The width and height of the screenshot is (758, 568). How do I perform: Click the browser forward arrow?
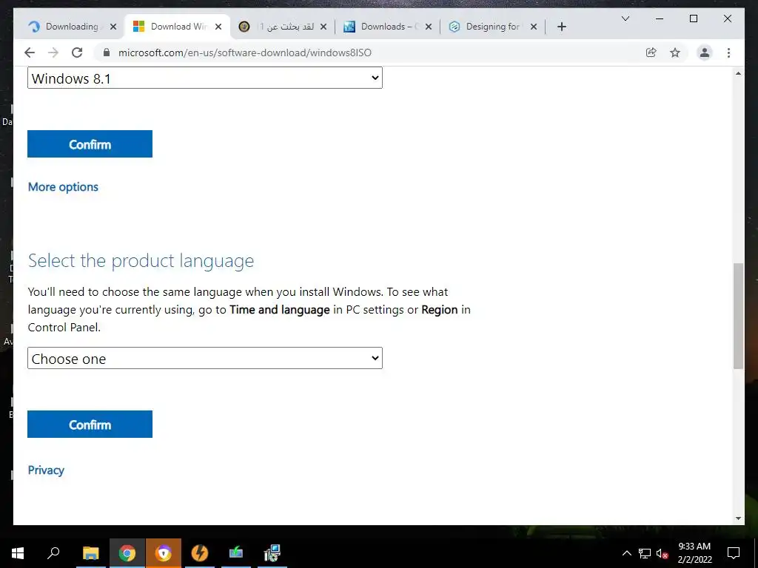click(53, 53)
